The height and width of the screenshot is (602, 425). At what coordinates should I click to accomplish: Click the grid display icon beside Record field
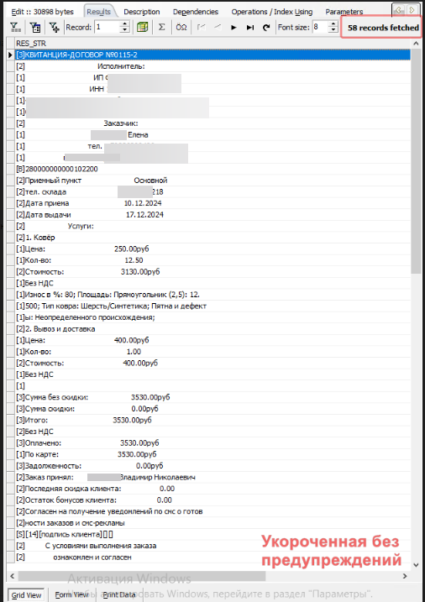(x=143, y=27)
